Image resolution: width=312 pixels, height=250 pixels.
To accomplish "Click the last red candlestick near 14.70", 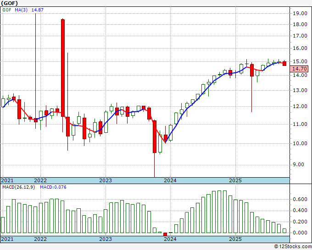I will (284, 64).
